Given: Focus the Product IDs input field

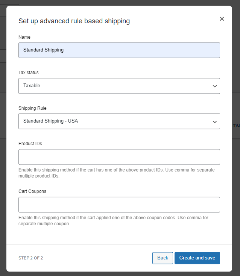Looking at the screenshot, I should pyautogui.click(x=119, y=157).
